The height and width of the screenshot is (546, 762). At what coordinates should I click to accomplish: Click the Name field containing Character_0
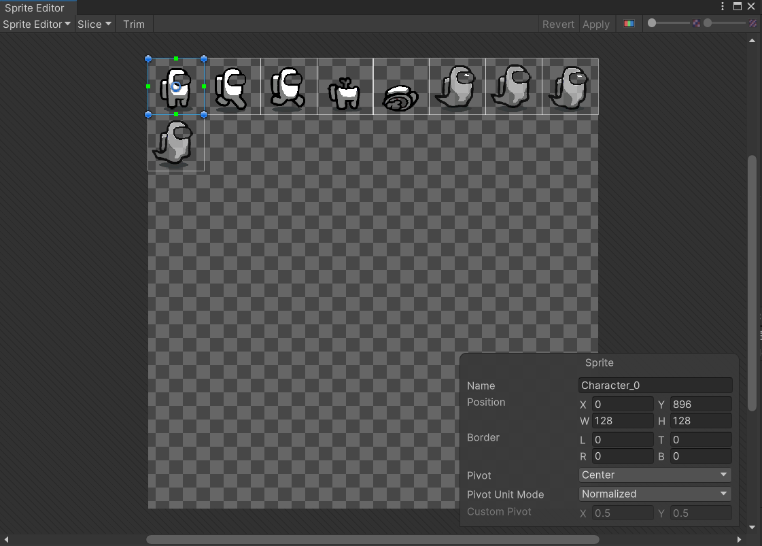655,386
